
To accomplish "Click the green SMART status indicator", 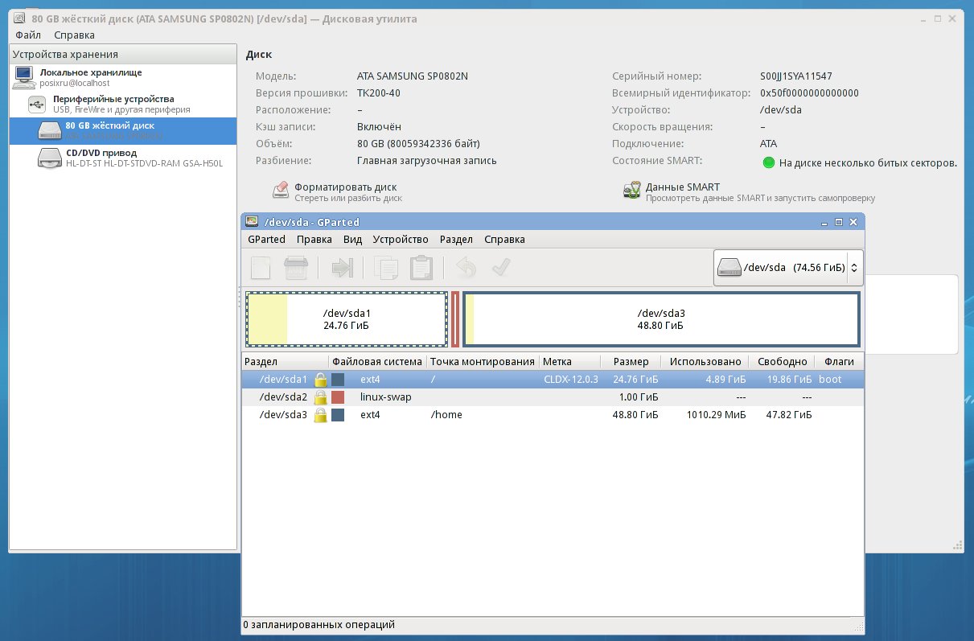I will [x=768, y=163].
